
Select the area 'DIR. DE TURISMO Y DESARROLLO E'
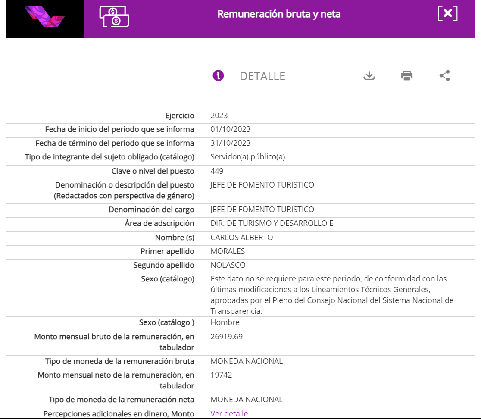point(272,223)
